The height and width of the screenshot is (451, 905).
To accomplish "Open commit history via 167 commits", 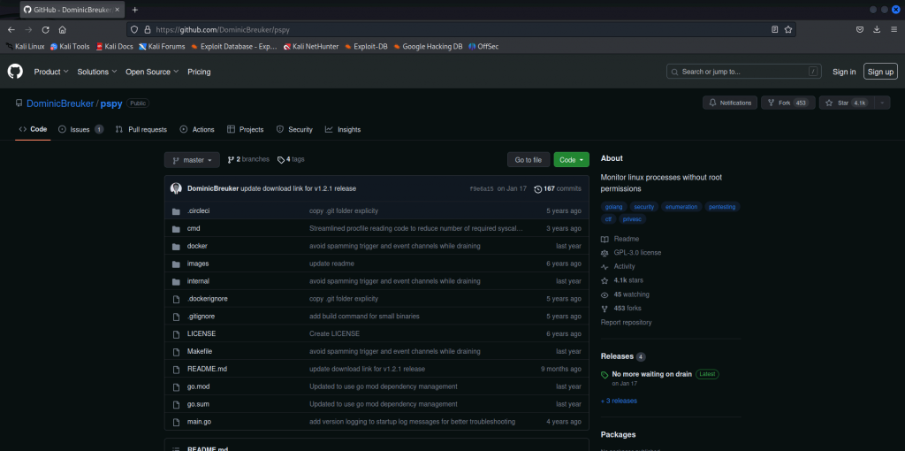I will [558, 189].
